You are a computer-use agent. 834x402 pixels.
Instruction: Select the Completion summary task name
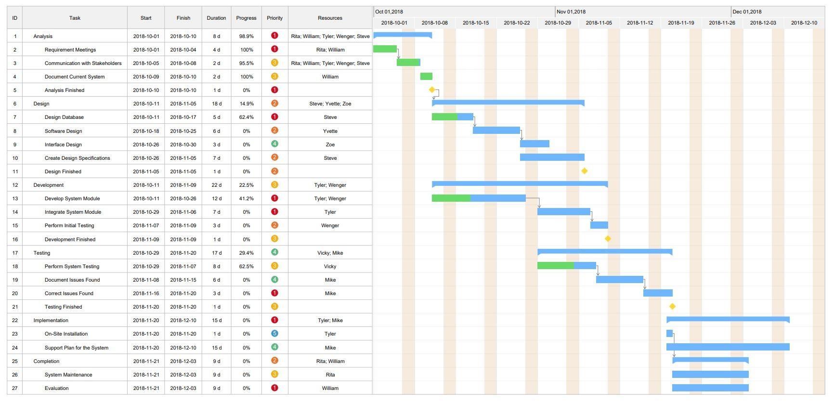point(47,361)
